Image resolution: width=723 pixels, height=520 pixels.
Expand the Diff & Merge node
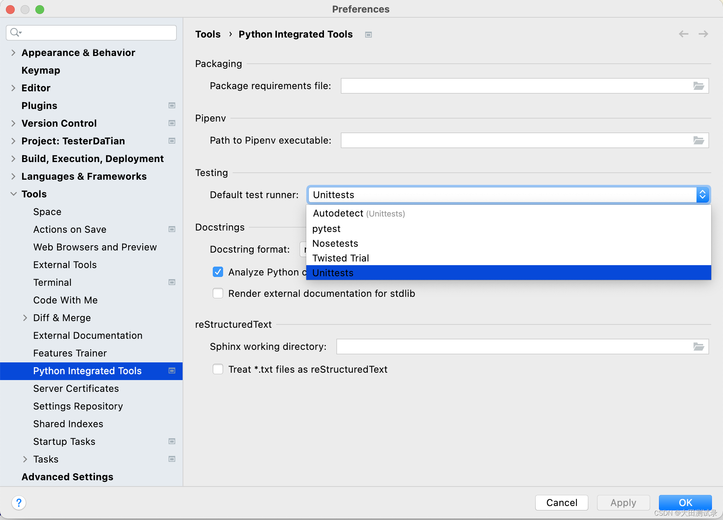point(25,318)
